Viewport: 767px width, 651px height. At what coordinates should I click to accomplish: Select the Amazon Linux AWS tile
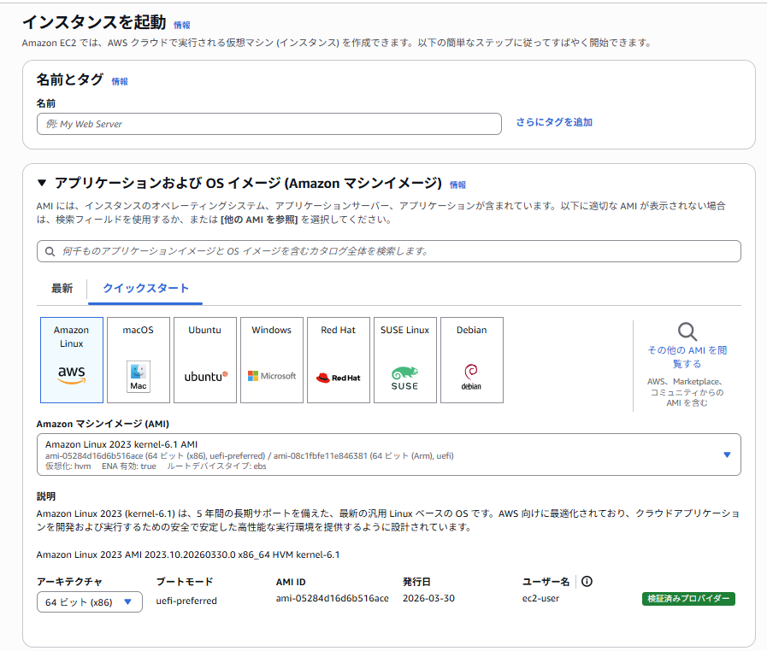[72, 360]
